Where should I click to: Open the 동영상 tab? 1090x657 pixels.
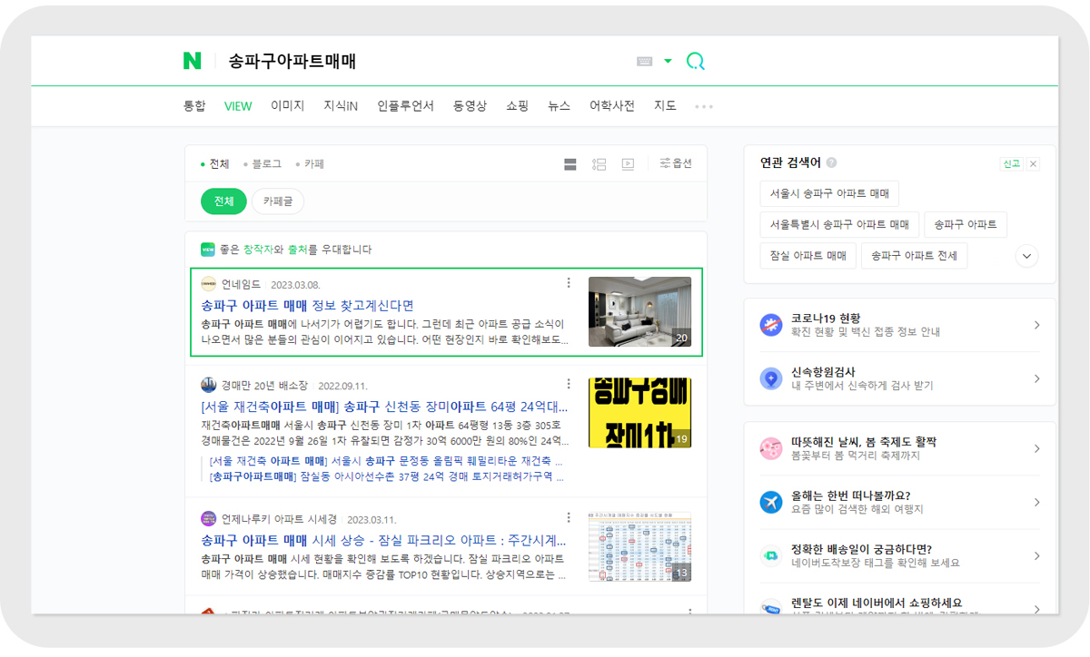click(470, 106)
